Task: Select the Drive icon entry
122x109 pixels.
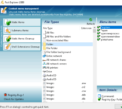Action: pos(44,71)
